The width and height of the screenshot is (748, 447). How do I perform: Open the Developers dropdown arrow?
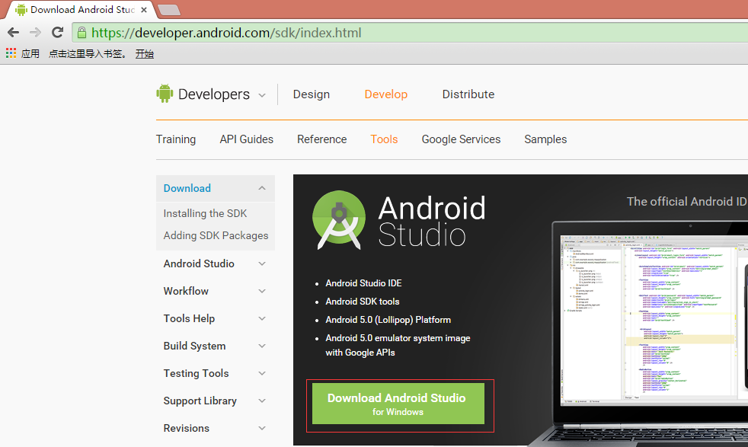262,95
